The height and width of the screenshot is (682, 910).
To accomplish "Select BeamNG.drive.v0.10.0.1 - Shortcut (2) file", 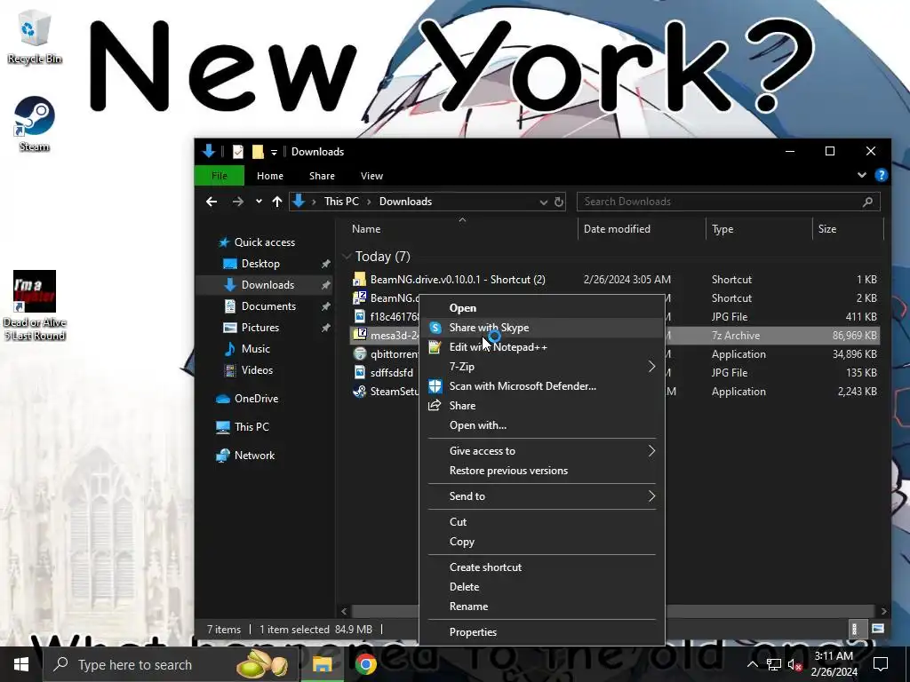I will point(458,280).
